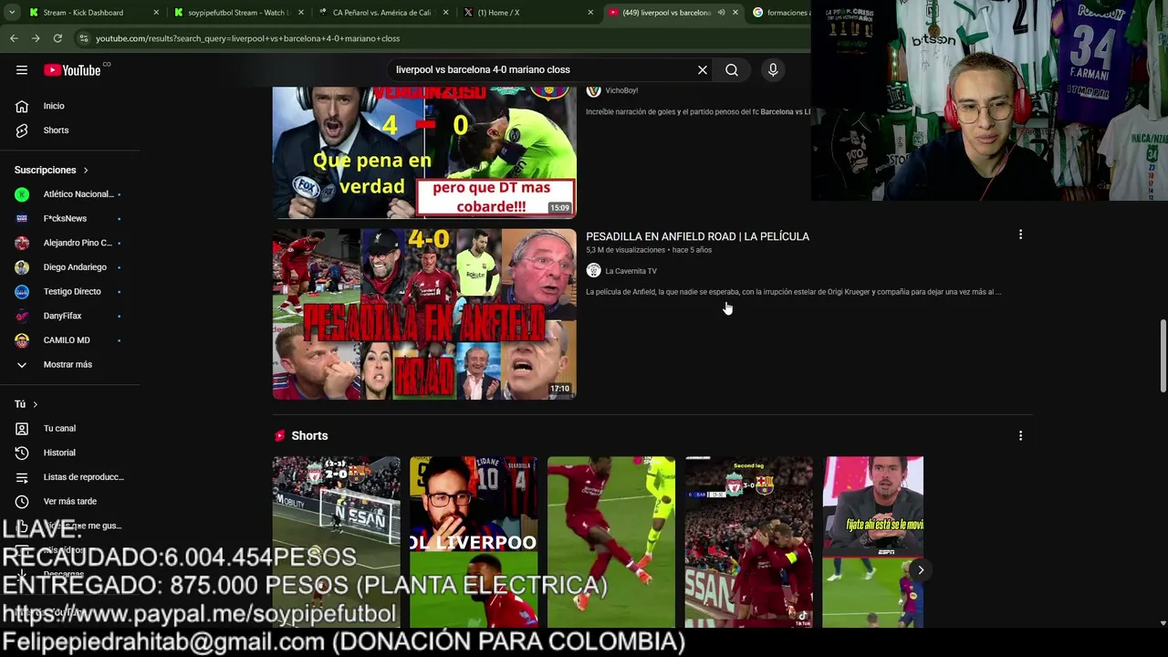1168x657 pixels.
Task: Clear the search box with the X
Action: [x=703, y=70]
